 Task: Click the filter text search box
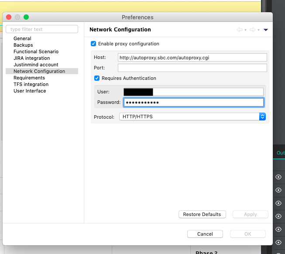pyautogui.click(x=42, y=29)
